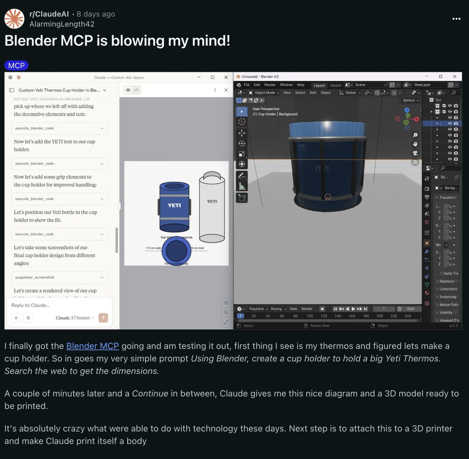Image resolution: width=469 pixels, height=459 pixels.
Task: Select the Blender Rotate tool
Action: coord(242,143)
